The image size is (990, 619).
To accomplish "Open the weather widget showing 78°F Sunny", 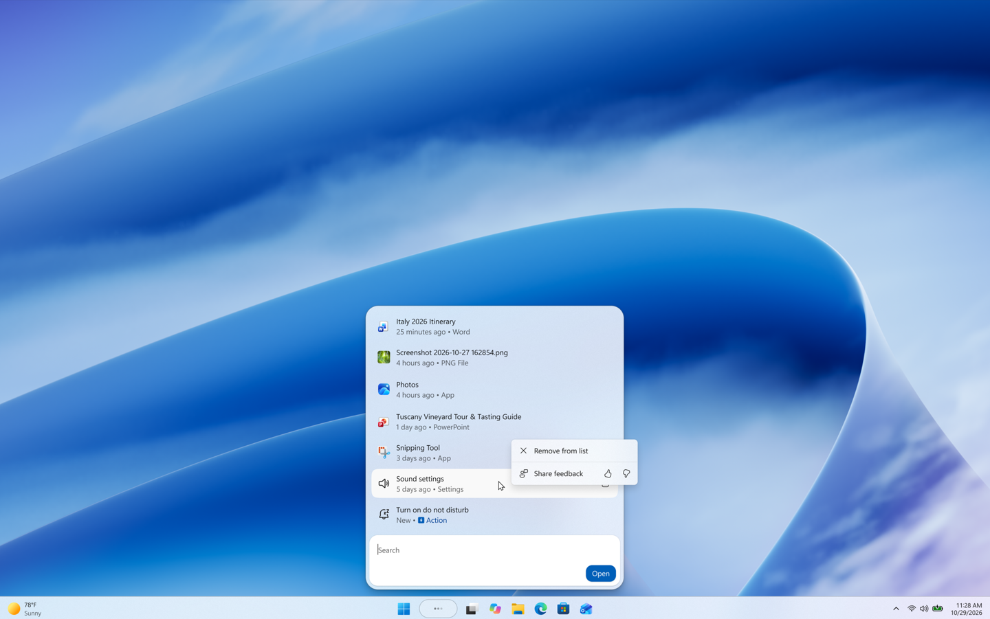I will click(x=25, y=609).
